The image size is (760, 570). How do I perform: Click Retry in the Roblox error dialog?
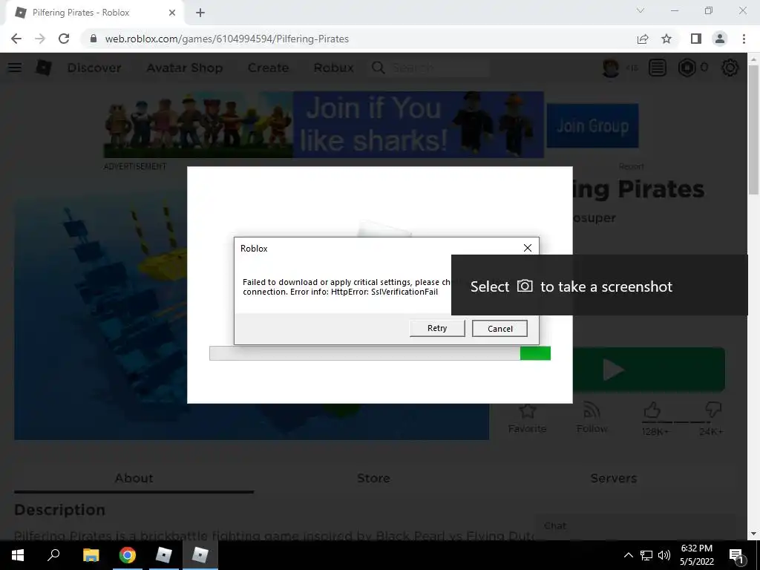[436, 328]
